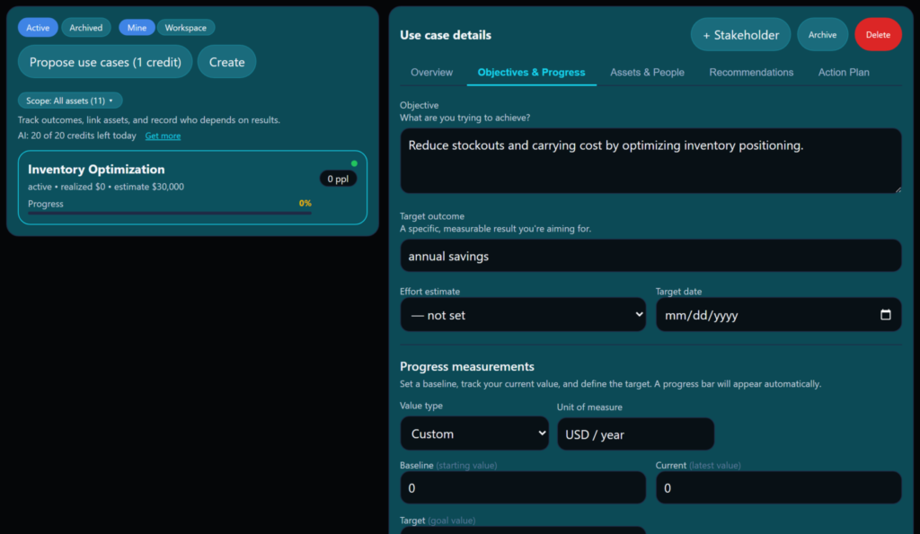This screenshot has height=534, width=920.
Task: Archive this use case
Action: tap(822, 35)
